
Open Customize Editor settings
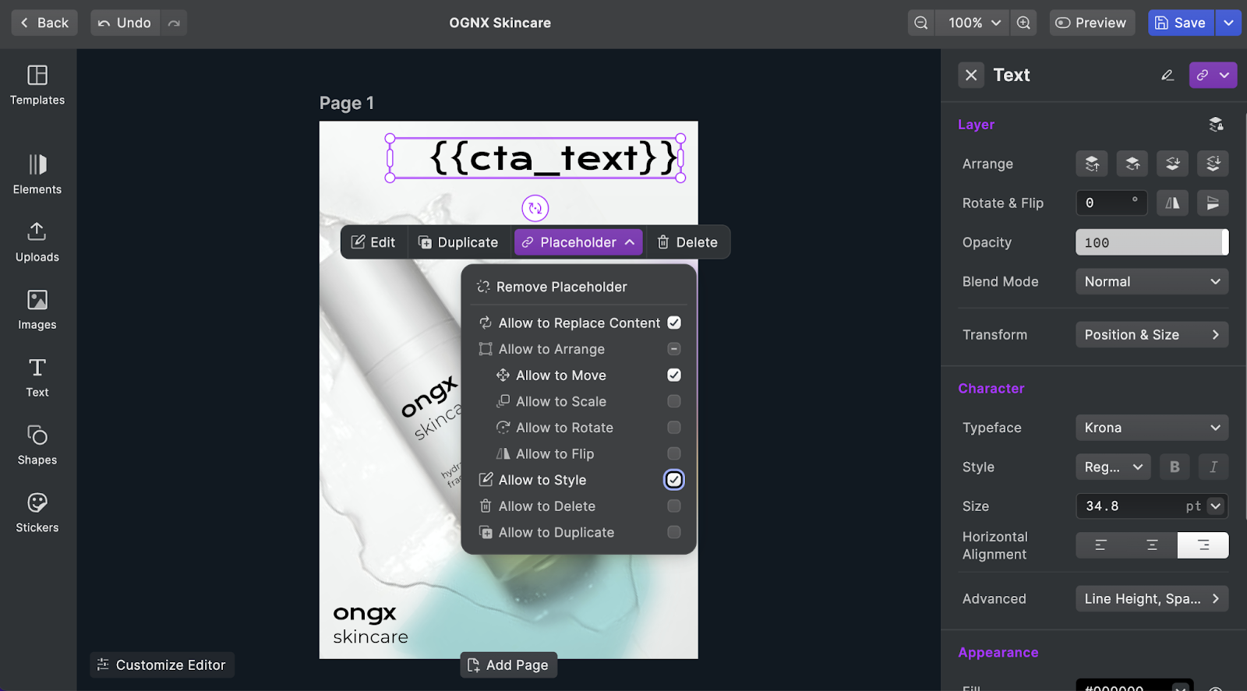(x=162, y=665)
